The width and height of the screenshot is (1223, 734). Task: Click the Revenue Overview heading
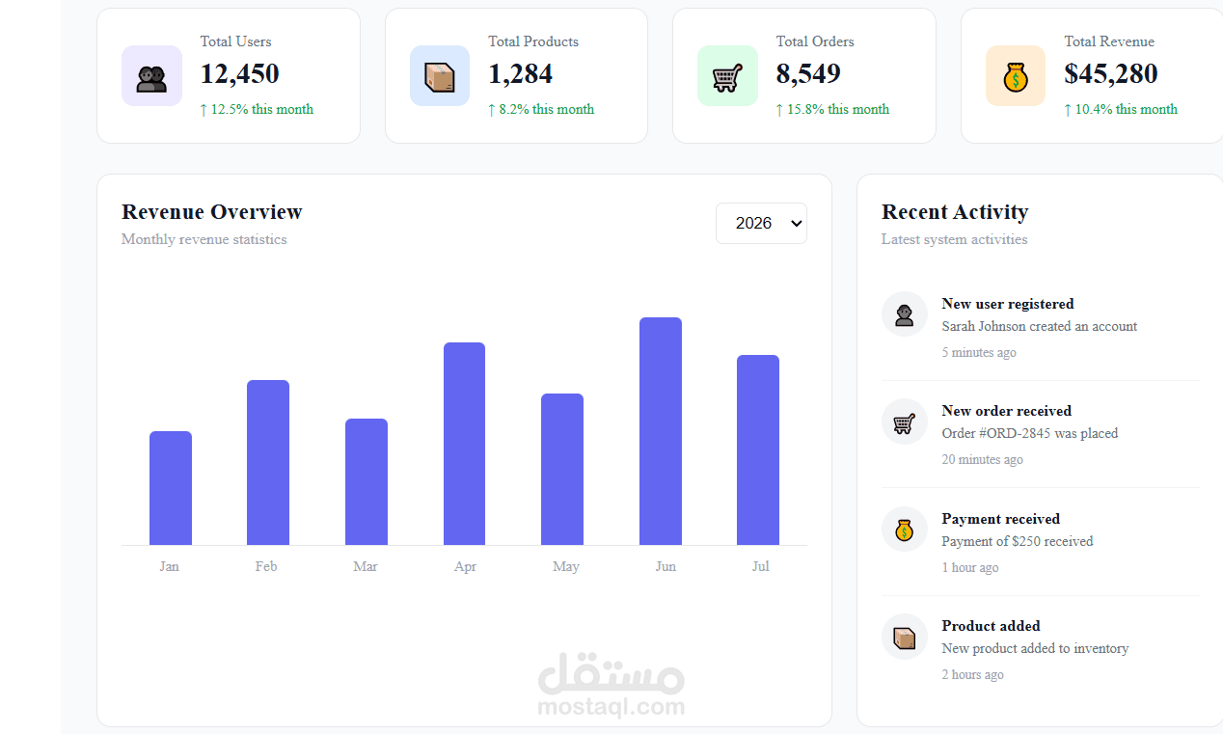point(212,212)
